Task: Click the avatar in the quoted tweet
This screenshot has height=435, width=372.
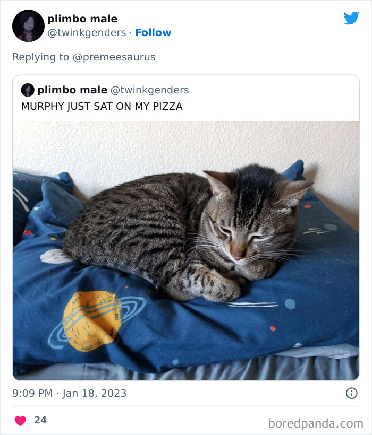Action: 27,90
